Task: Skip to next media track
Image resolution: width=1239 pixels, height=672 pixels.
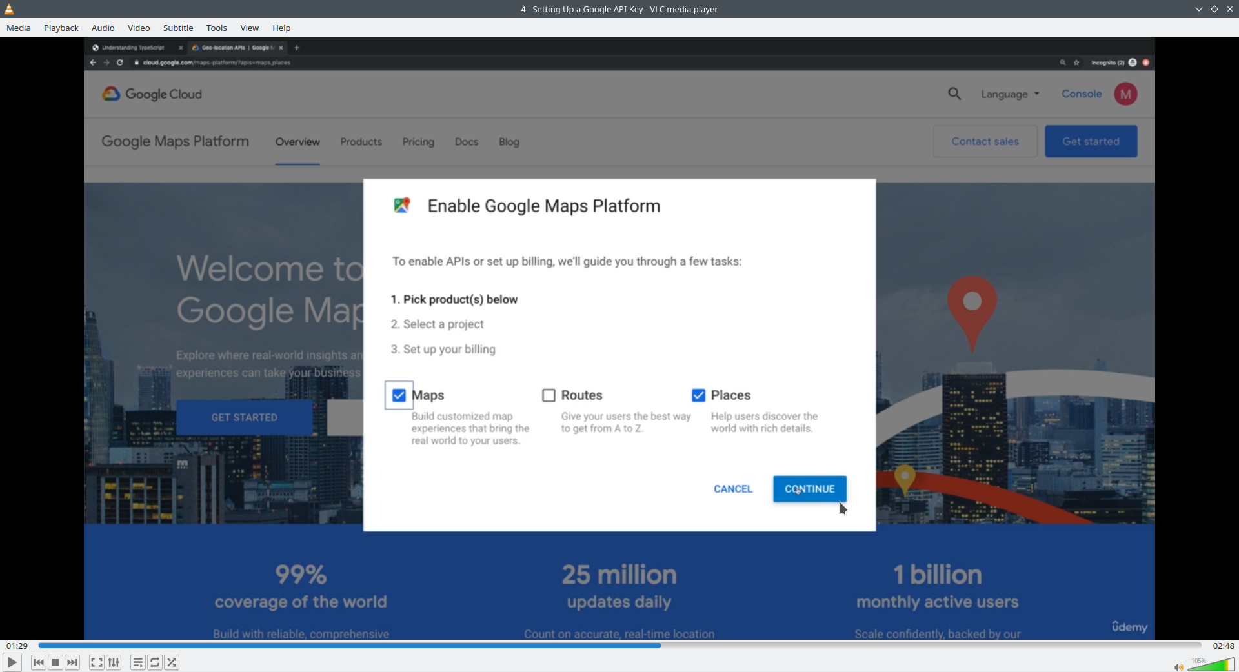Action: 73,662
